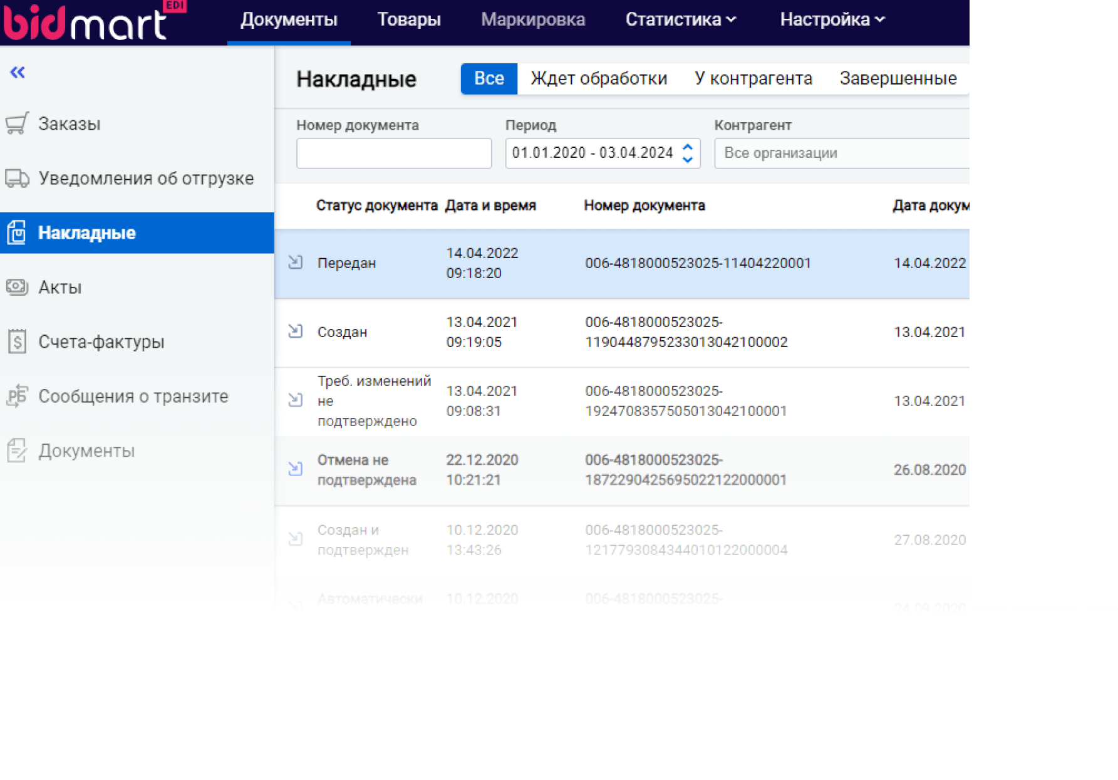Open the Маркировка top menu item
The height and width of the screenshot is (780, 1118).
click(533, 20)
